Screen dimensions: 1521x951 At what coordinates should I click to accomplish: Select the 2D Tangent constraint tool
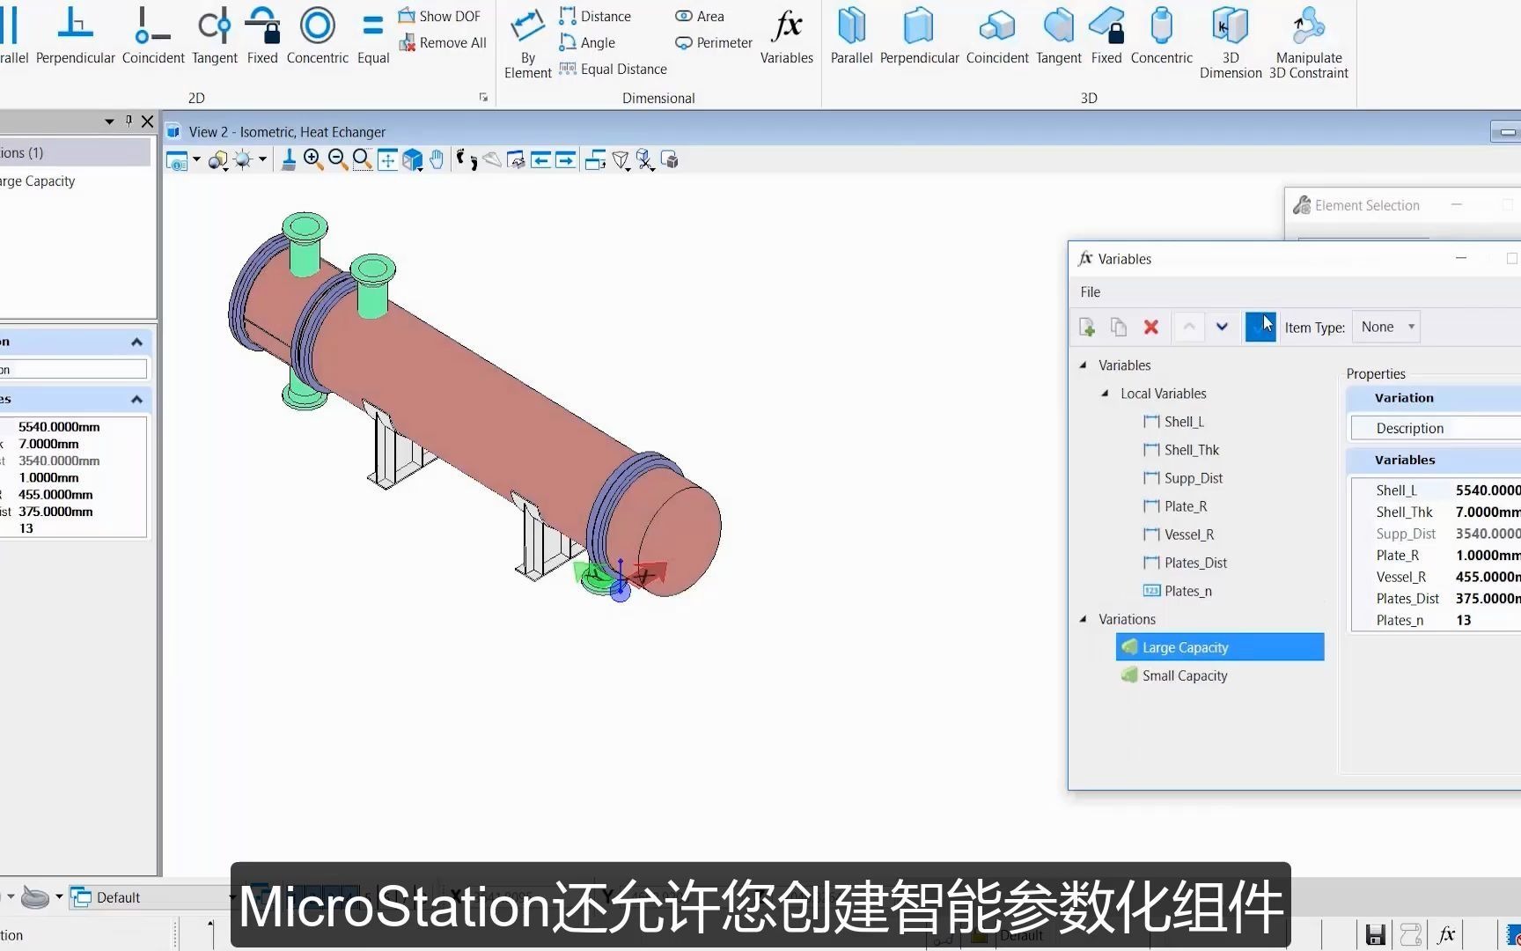214,35
